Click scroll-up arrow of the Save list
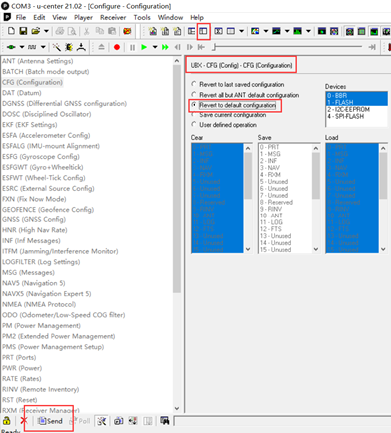 316,148
